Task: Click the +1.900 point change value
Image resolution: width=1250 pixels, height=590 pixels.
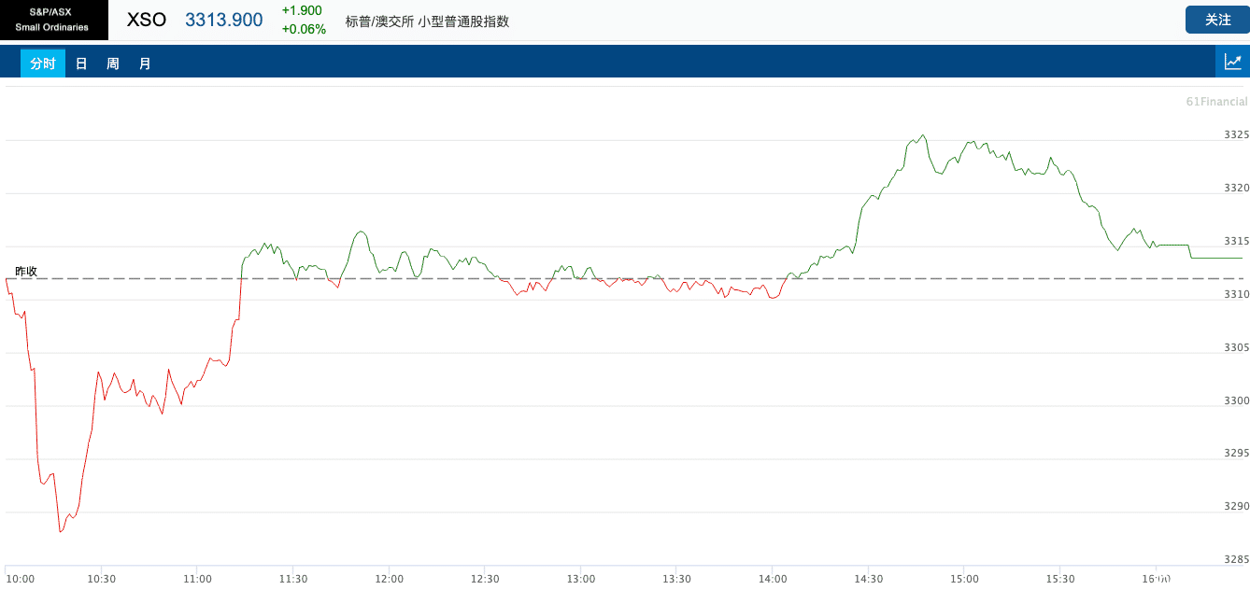Action: 302,10
